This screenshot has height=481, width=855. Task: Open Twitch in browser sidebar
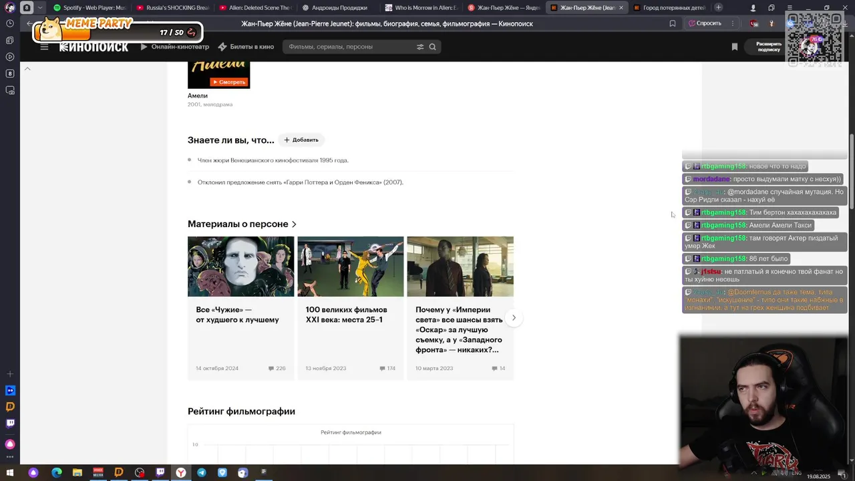[10, 423]
